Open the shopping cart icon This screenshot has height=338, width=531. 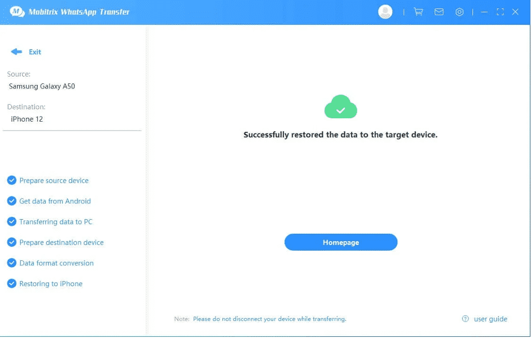[418, 12]
